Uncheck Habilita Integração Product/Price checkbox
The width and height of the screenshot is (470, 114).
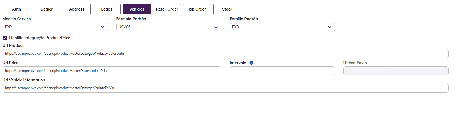5,38
